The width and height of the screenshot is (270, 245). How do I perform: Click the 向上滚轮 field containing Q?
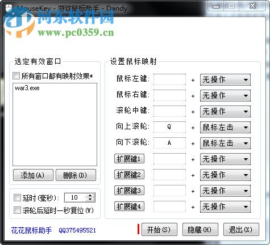[169, 127]
